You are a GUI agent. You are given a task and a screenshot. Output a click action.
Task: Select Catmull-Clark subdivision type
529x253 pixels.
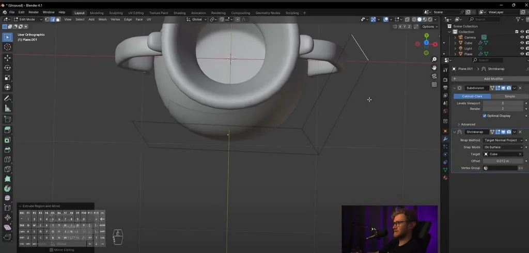tap(472, 96)
